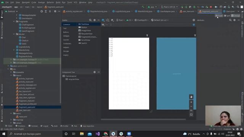
Task: Collapse the layout folder
Action: [x=11, y=75]
